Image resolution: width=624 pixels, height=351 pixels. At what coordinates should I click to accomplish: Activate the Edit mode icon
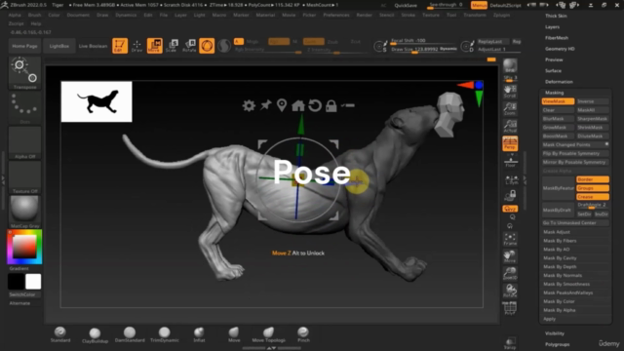(120, 46)
